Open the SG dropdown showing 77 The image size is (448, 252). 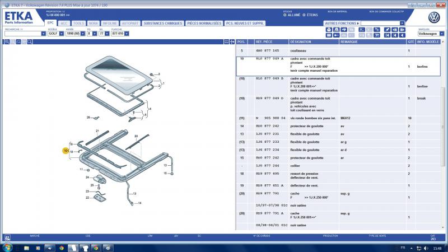click(x=107, y=34)
